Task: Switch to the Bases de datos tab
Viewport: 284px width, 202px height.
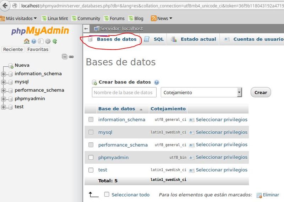Action: [113, 39]
